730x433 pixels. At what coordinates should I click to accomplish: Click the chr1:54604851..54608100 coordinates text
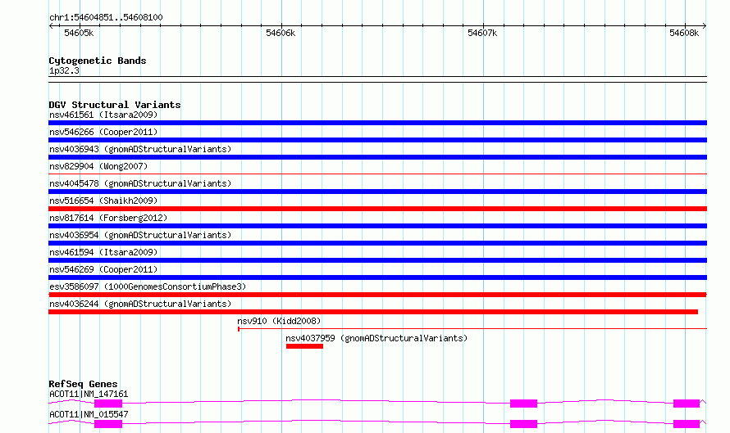pyautogui.click(x=106, y=18)
